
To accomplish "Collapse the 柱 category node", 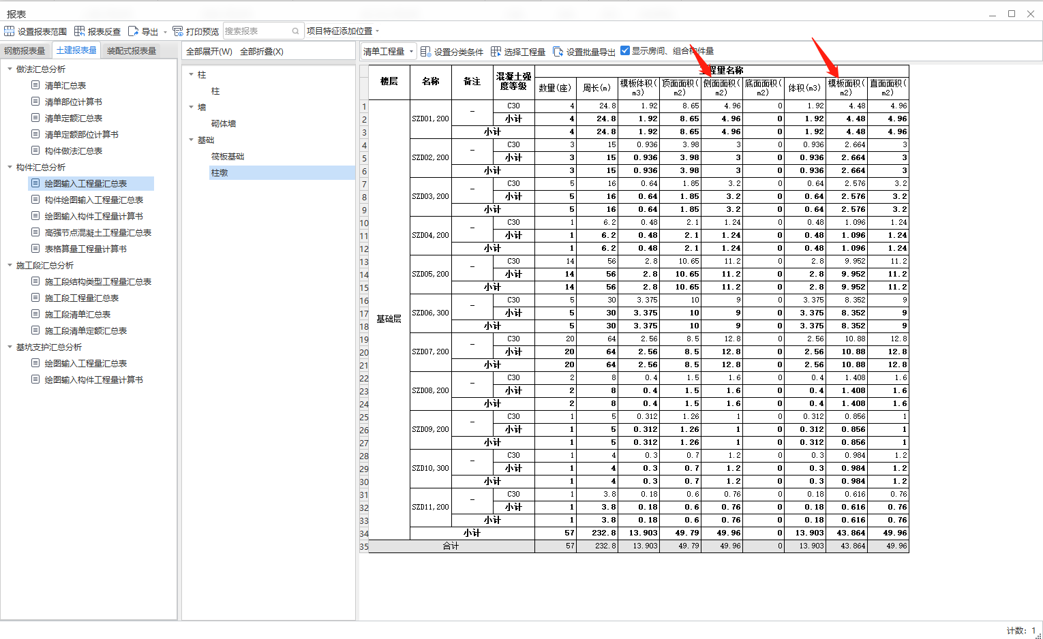I will pos(191,74).
